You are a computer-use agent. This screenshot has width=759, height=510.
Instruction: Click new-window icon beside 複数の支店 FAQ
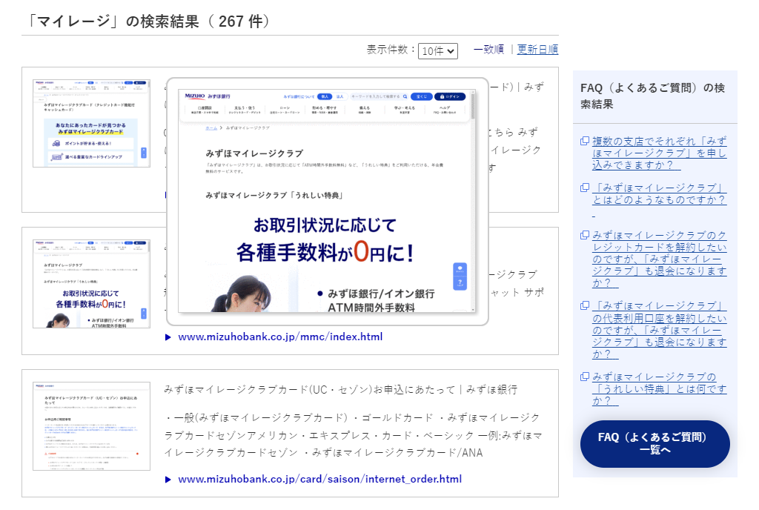[585, 141]
